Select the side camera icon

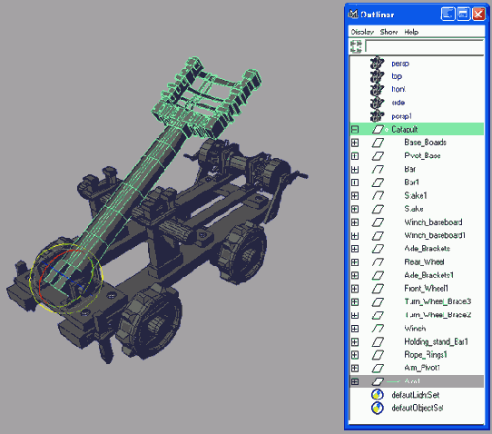[377, 103]
